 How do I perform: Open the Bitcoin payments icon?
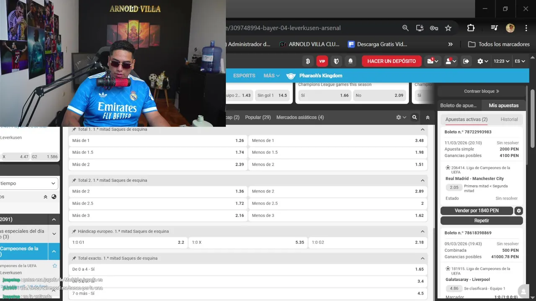[308, 61]
